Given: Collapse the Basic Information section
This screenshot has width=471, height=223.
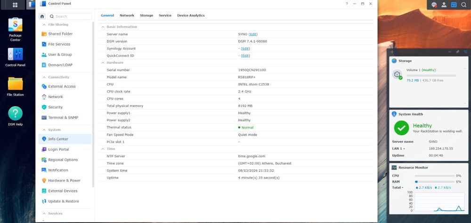Looking at the screenshot, I should click(x=103, y=27).
